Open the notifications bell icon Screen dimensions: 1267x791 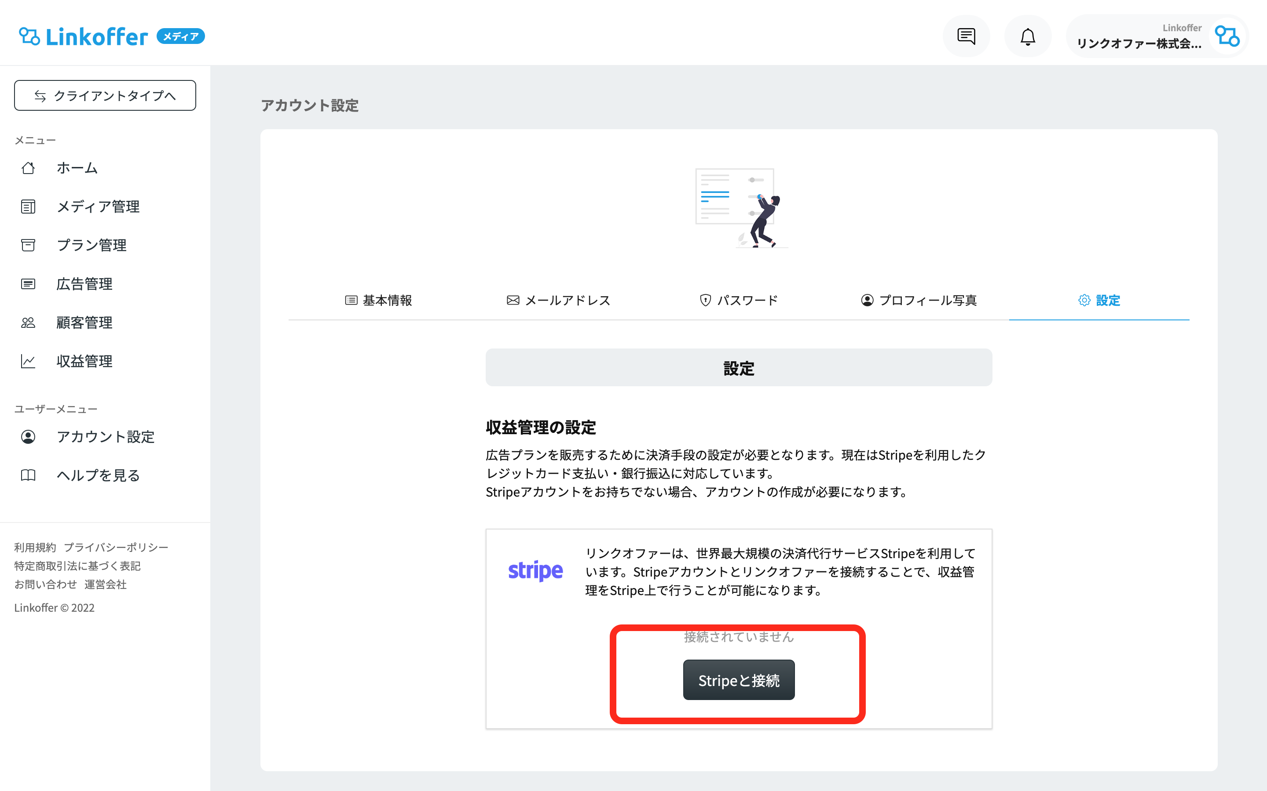pyautogui.click(x=1028, y=36)
